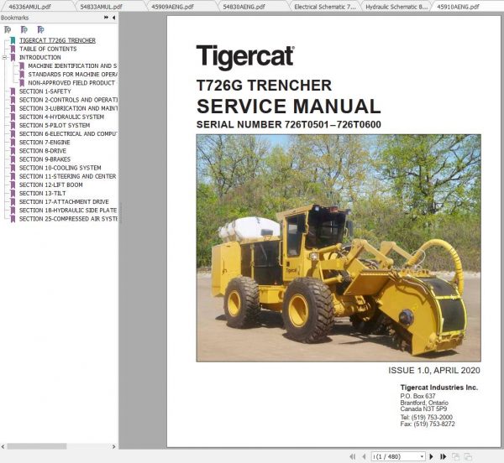This screenshot has height=463, width=504.
Task: Go to SECTION 25-COMPRESSED AIR SYSTEM
Action: [68, 219]
